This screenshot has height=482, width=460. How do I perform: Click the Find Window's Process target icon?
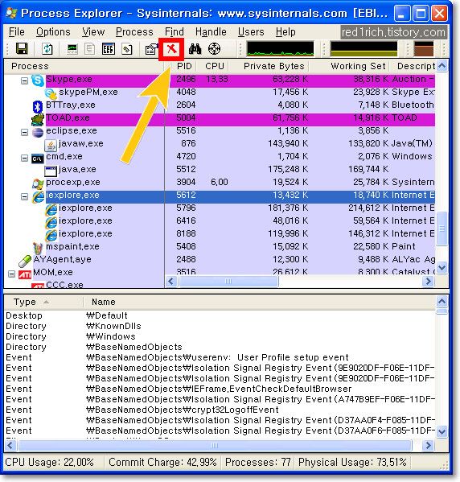point(214,48)
